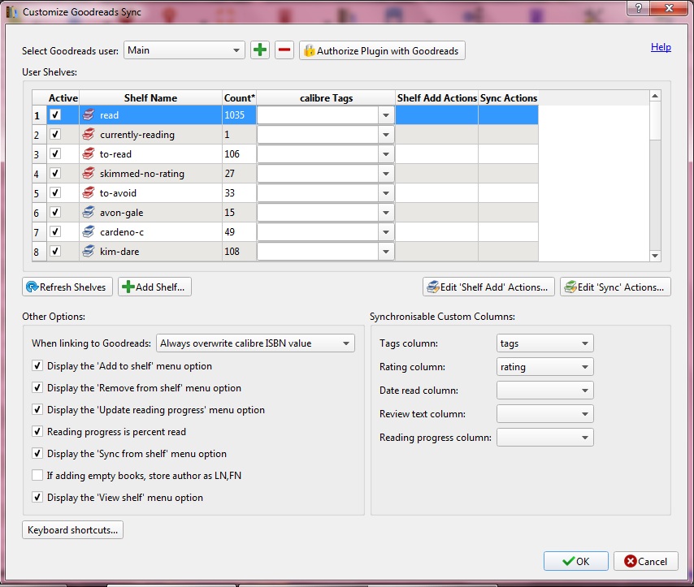Screen dimensions: 694x587
Task: Open the Reading progress column dropdown
Action: 544,437
